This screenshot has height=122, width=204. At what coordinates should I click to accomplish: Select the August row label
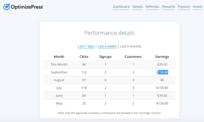point(59,80)
